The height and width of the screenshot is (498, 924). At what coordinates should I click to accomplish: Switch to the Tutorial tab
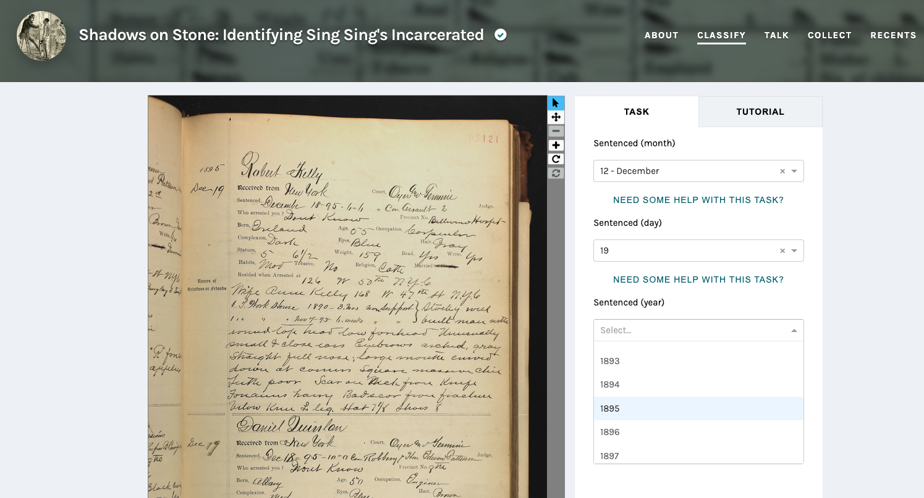pos(760,112)
